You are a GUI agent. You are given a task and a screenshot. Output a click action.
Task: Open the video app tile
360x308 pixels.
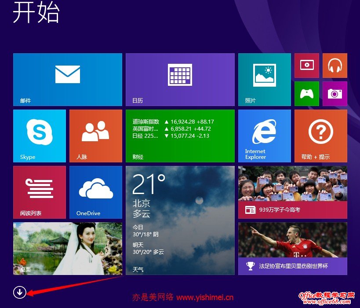(x=306, y=65)
